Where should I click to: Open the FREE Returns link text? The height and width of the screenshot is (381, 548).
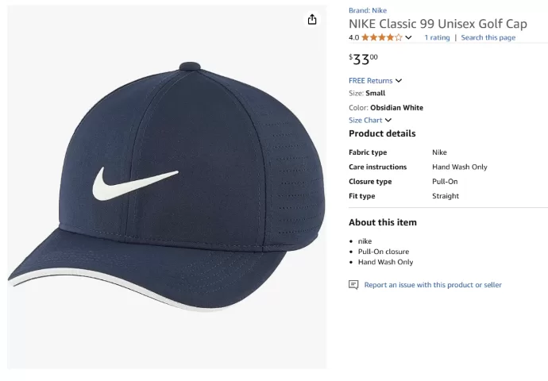[x=370, y=81]
